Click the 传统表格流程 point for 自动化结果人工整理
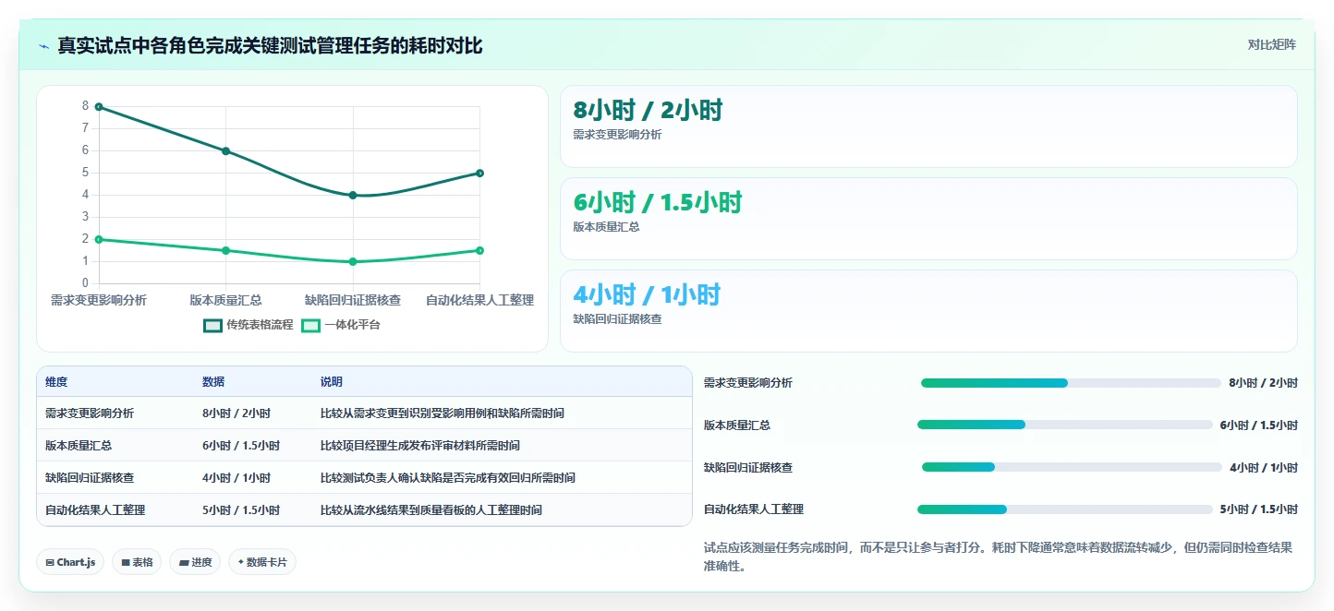Viewport: 1334px width, 611px height. pos(479,174)
